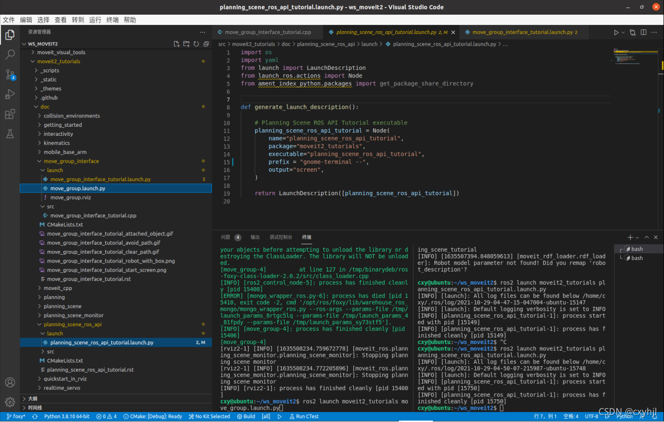
Task: Open errors and warnings count in status bar
Action: click(x=106, y=417)
